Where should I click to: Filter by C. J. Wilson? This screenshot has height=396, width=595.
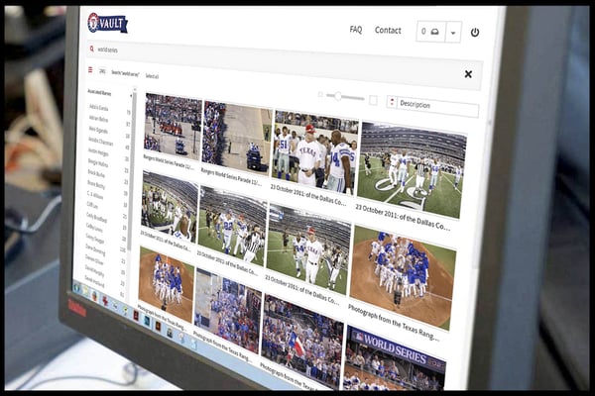pos(95,196)
